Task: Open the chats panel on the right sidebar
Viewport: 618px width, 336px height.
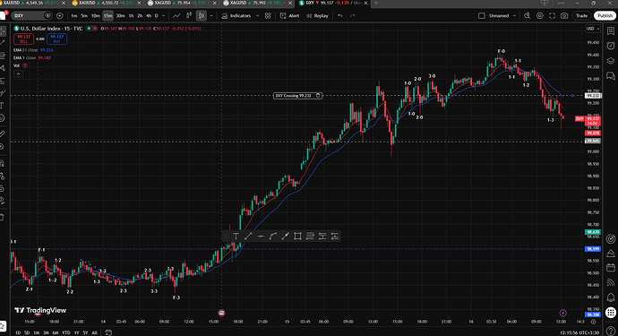Action: pos(611,75)
